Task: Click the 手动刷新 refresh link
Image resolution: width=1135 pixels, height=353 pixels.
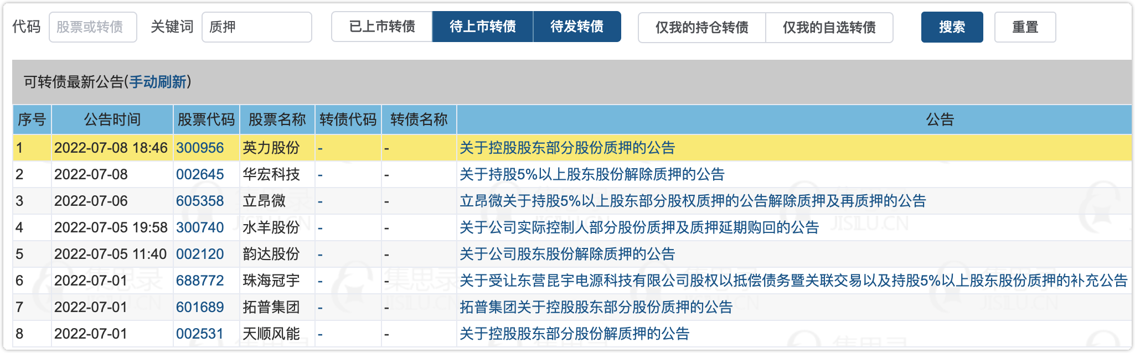Action: (x=158, y=82)
